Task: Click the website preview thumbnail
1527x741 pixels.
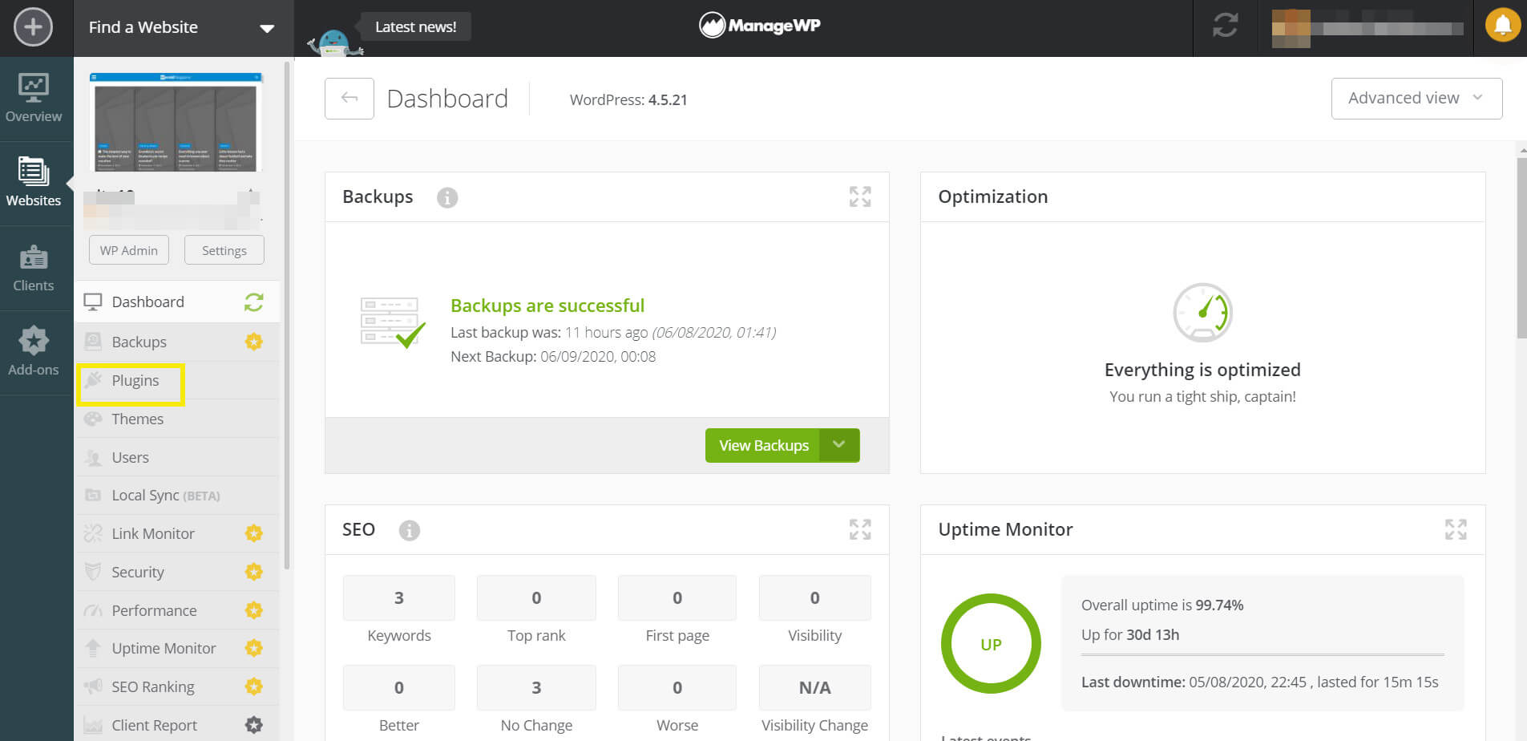Action: [176, 122]
